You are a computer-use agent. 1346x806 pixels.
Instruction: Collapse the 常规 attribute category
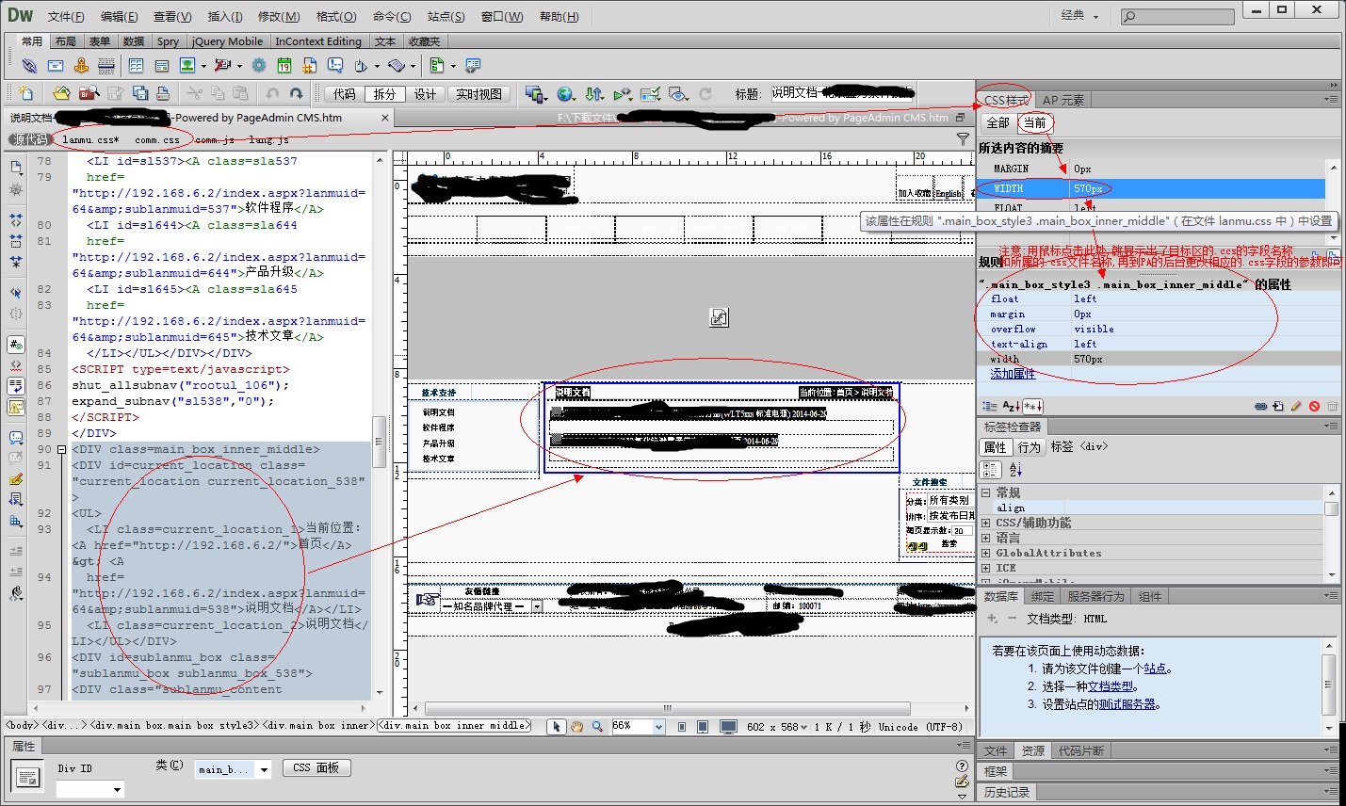pos(986,492)
